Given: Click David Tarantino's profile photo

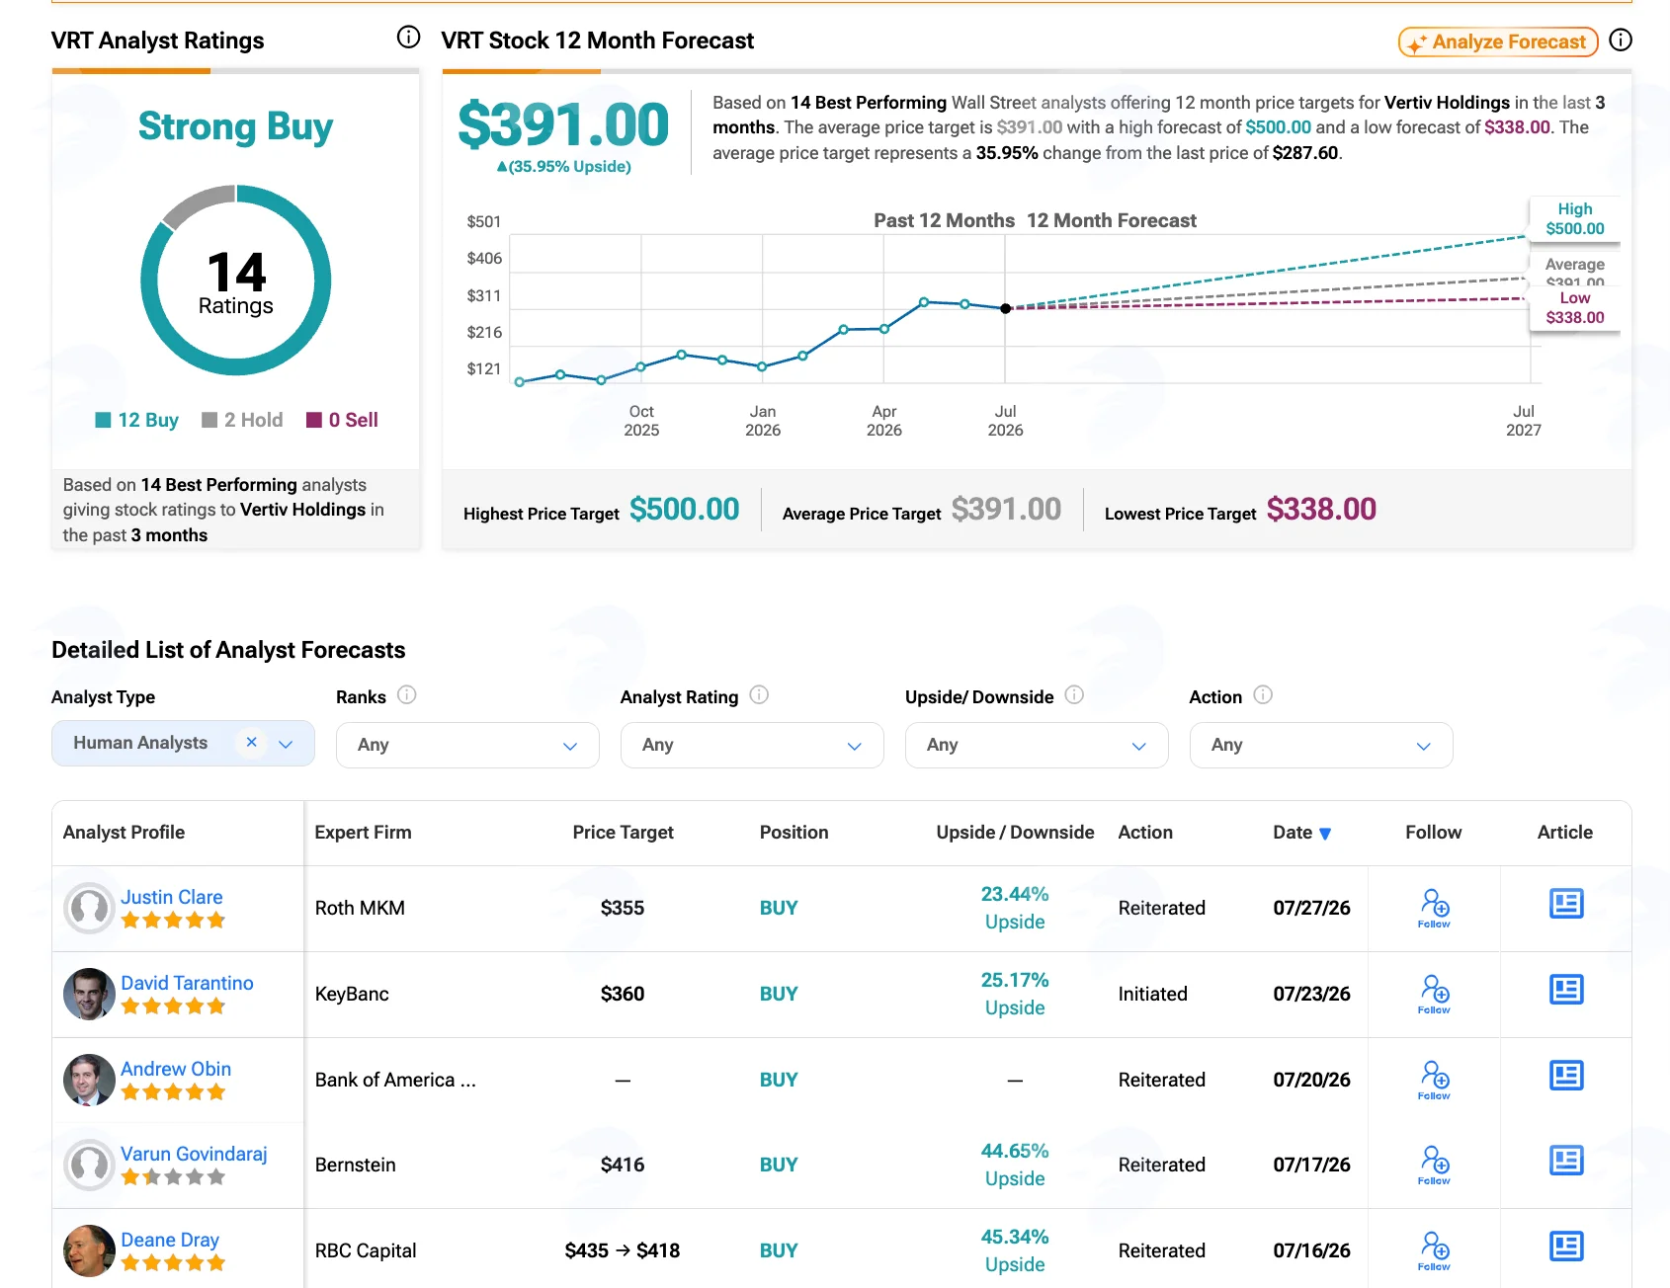Looking at the screenshot, I should [x=89, y=994].
